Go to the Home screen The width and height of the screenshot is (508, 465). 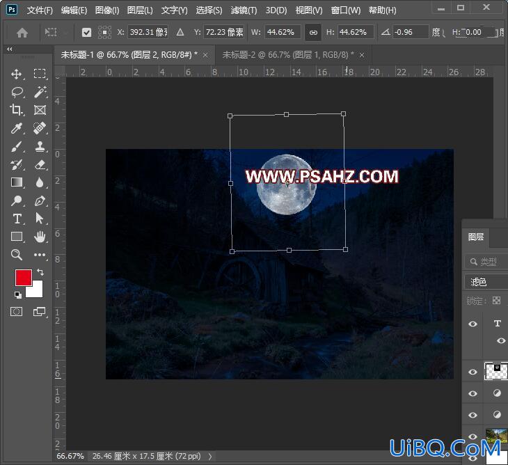[x=22, y=33]
